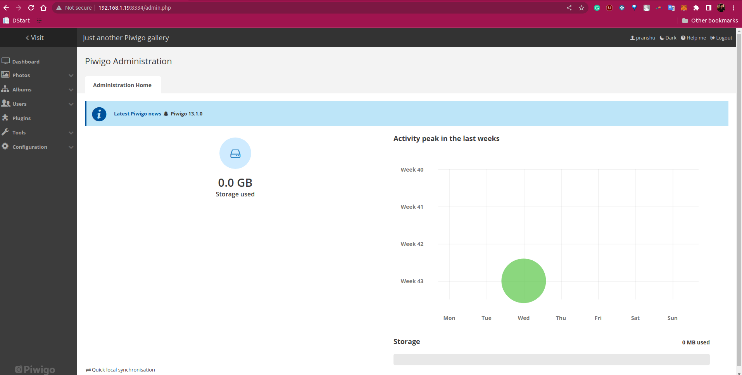Expand the Tools menu chevron
This screenshot has height=375, width=742.
click(x=71, y=133)
